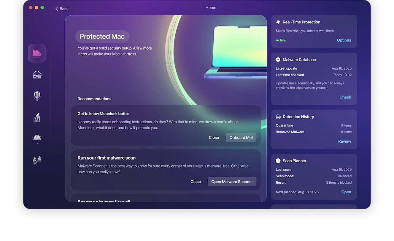
Task: Click the bird on ladder sidebar icon
Action: point(37,118)
